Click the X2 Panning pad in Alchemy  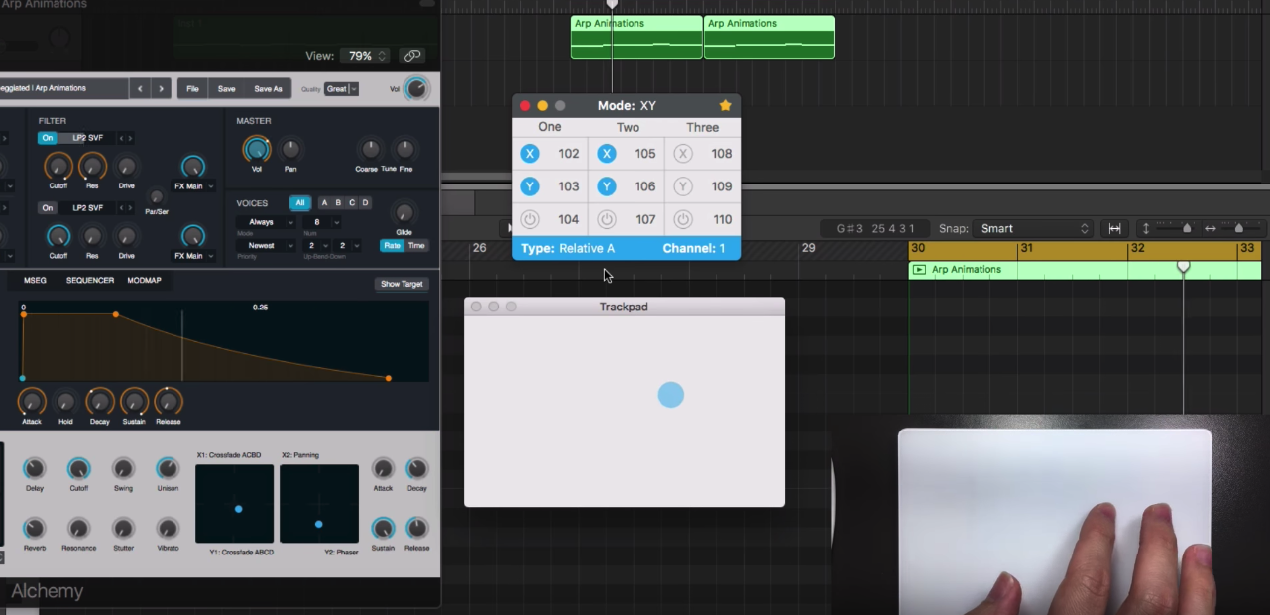pyautogui.click(x=318, y=504)
